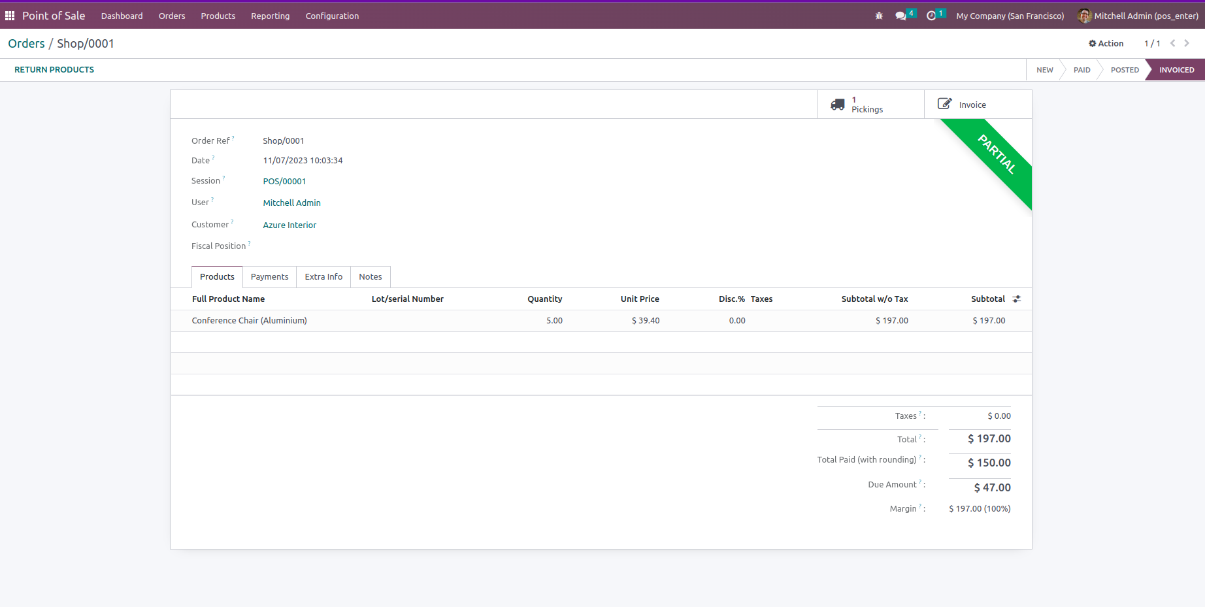Switch to the Products tab
Image resolution: width=1205 pixels, height=607 pixels.
click(x=217, y=277)
